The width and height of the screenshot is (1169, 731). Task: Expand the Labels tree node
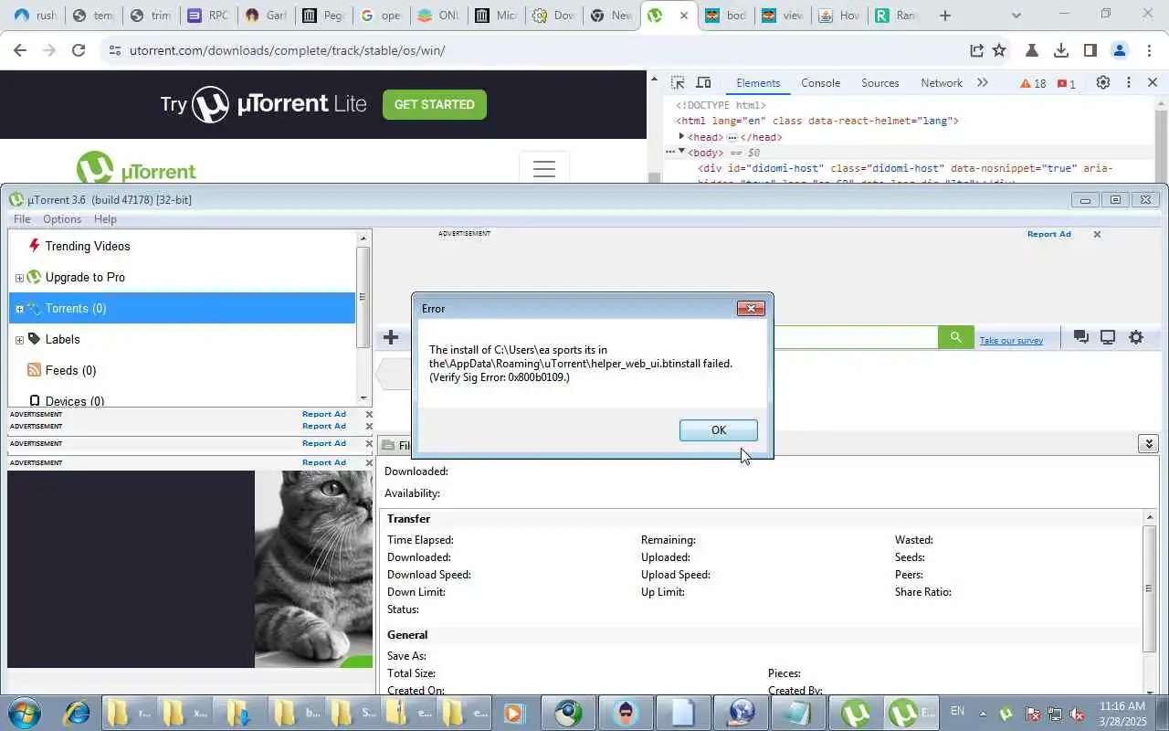click(x=19, y=340)
